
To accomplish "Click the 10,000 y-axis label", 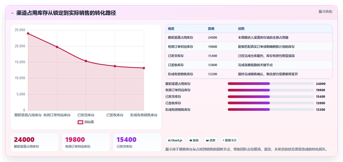I will coord(20,78).
